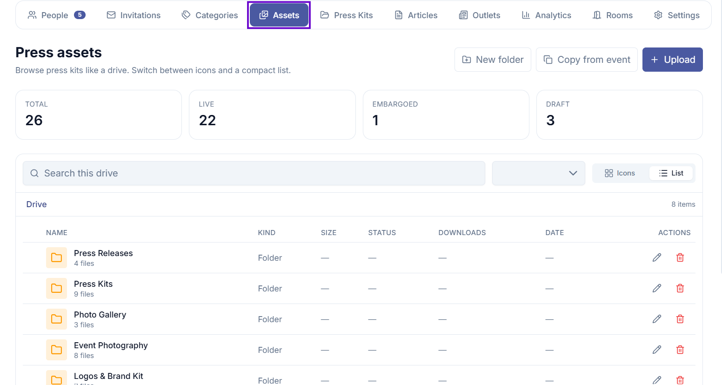
Task: Open the Event Photography folder name
Action: tap(111, 345)
